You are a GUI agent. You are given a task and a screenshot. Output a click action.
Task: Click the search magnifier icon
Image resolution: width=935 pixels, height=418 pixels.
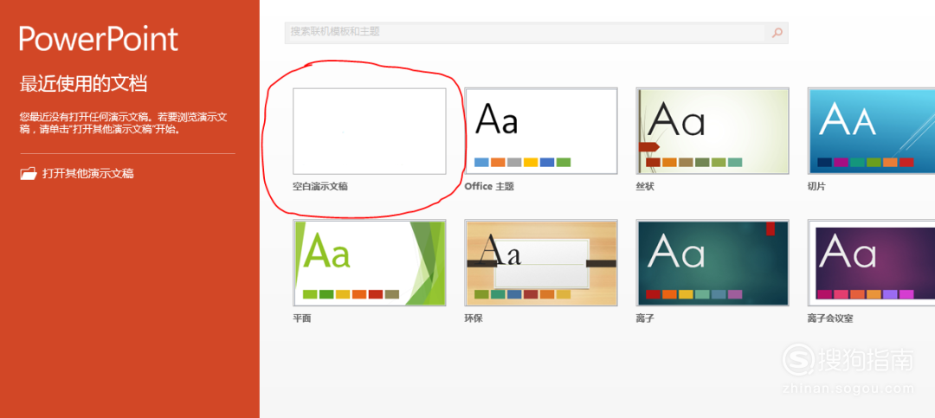click(777, 33)
